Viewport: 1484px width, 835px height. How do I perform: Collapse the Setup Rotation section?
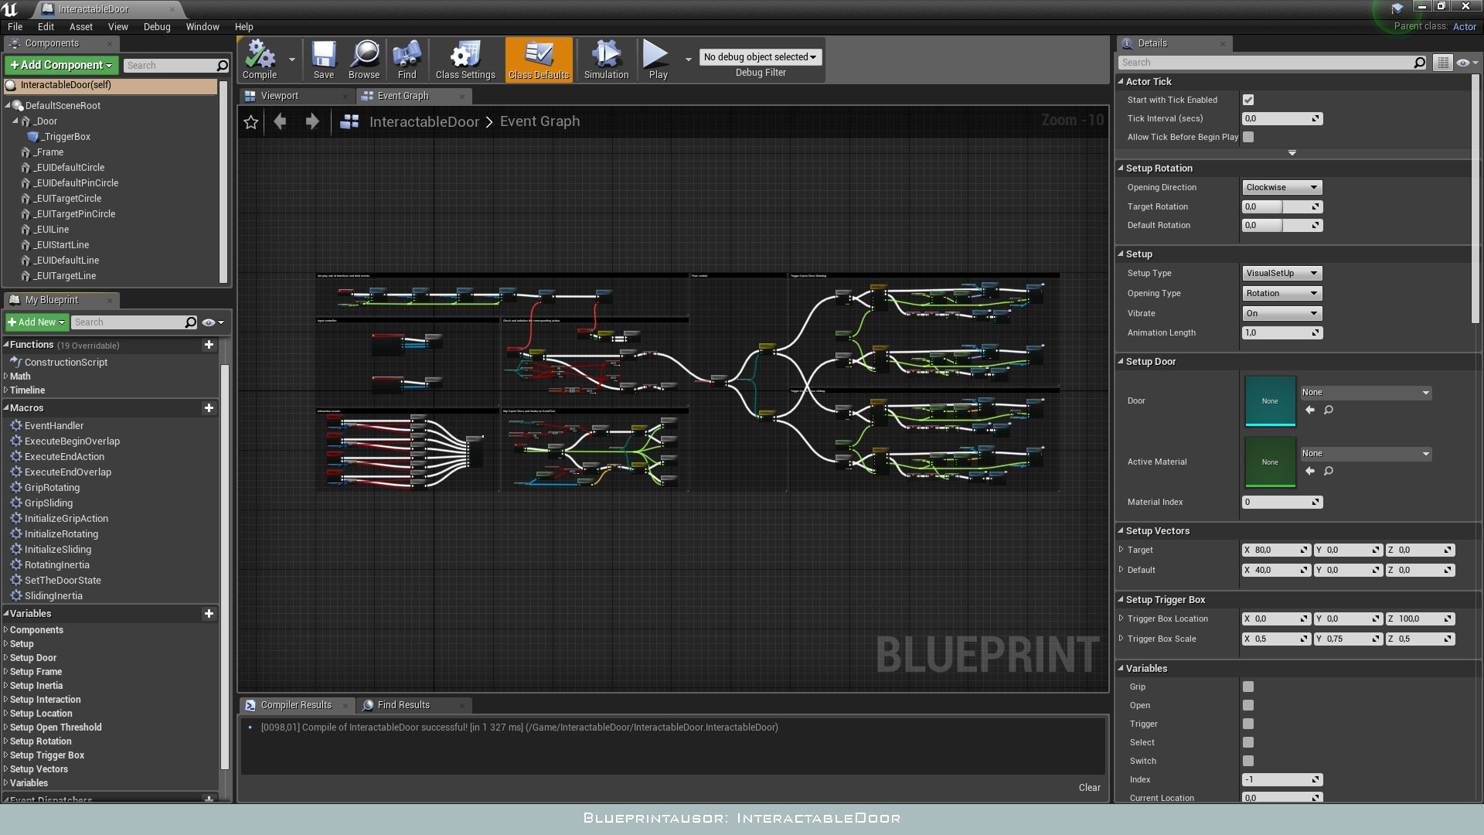coord(1120,168)
